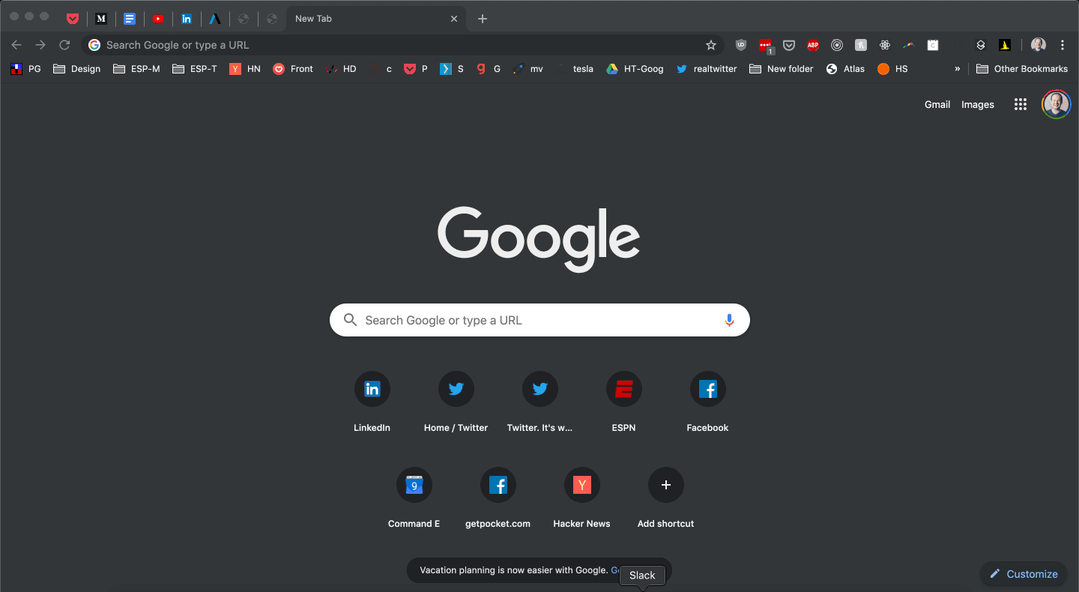This screenshot has height=592, width=1079.
Task: Open the PG bookmark
Action: (26, 69)
